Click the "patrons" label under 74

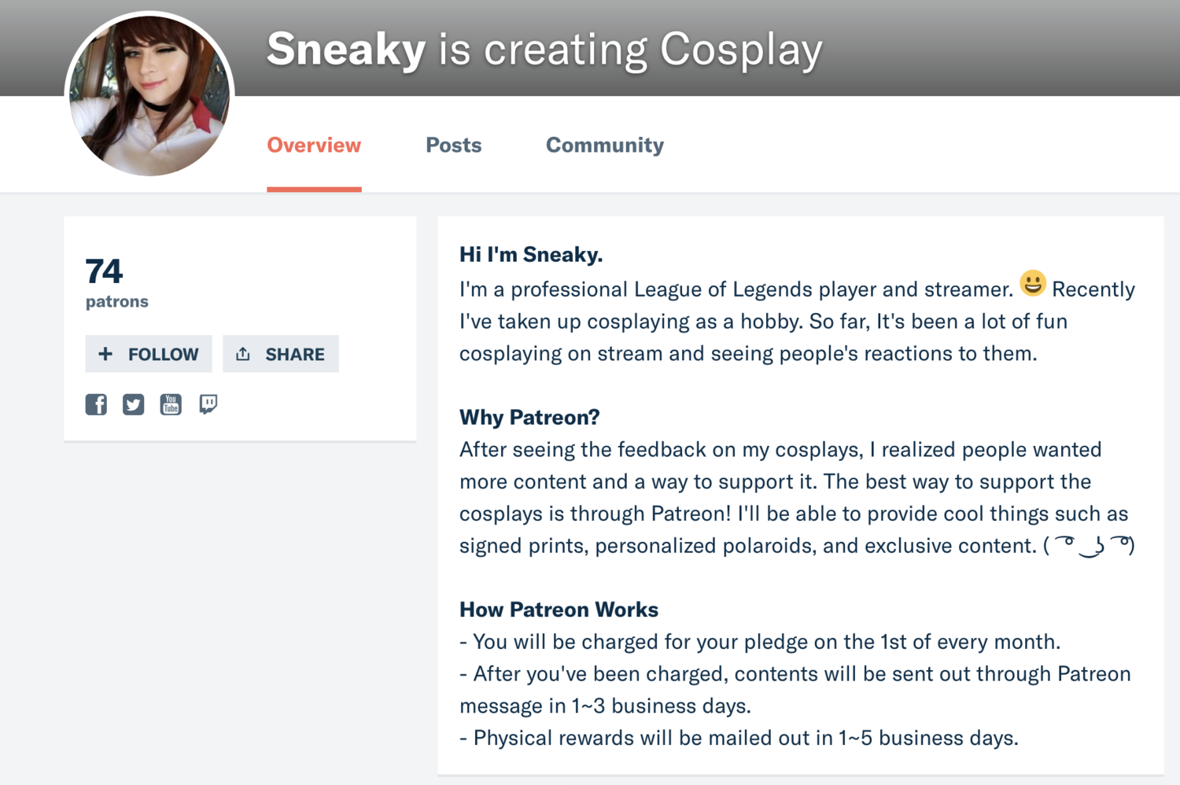click(116, 301)
